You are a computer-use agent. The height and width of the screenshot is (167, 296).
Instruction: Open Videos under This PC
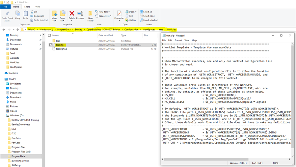(x=13, y=111)
